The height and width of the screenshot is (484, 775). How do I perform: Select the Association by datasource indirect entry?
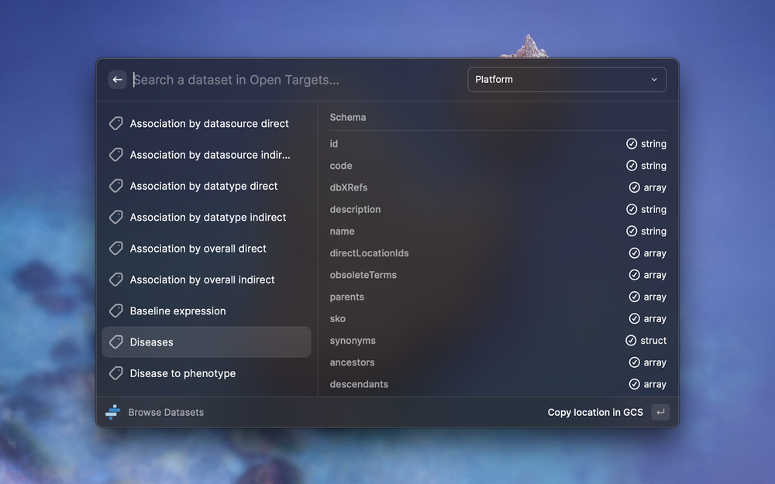[210, 155]
